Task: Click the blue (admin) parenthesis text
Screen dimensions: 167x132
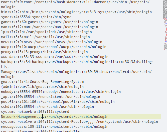Action: click(8, 87)
